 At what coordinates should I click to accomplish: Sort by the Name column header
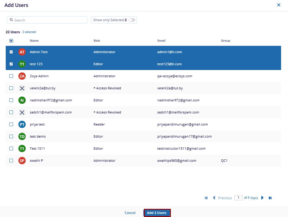pyautogui.click(x=34, y=41)
